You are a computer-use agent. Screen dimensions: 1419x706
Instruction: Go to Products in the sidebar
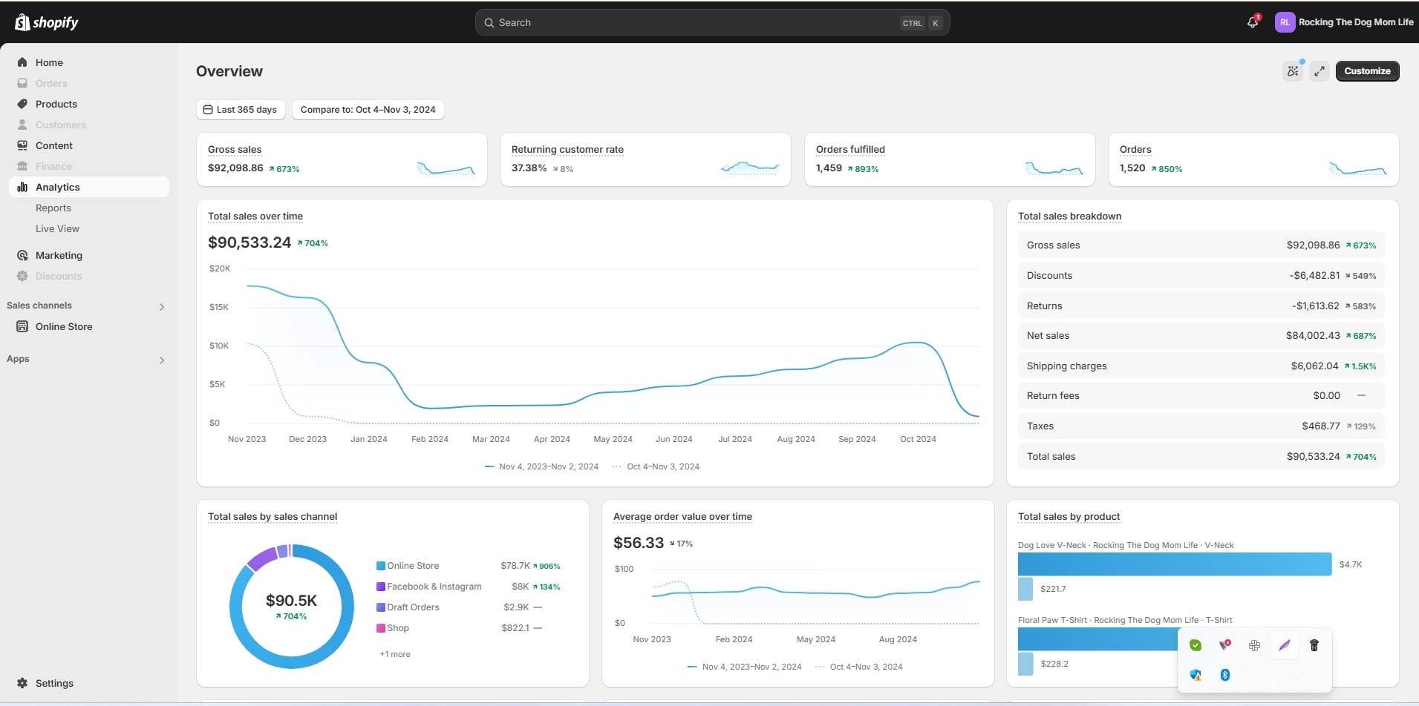pyautogui.click(x=56, y=104)
